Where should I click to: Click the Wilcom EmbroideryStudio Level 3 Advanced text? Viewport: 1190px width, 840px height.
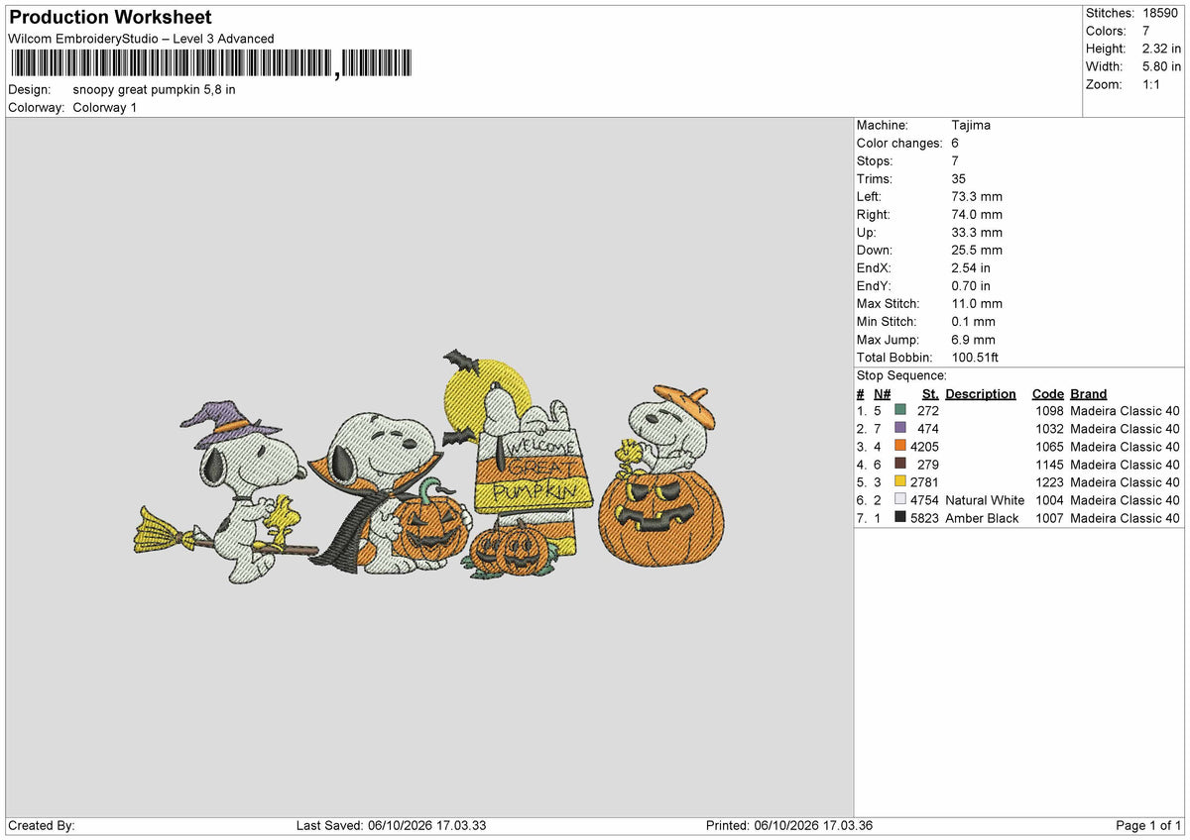tap(141, 39)
